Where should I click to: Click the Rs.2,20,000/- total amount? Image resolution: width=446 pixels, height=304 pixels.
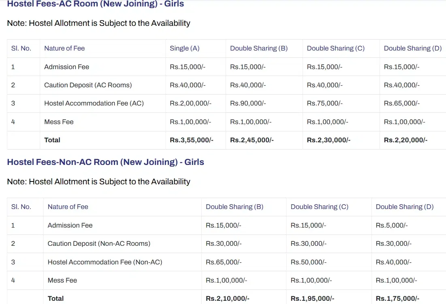pos(405,140)
